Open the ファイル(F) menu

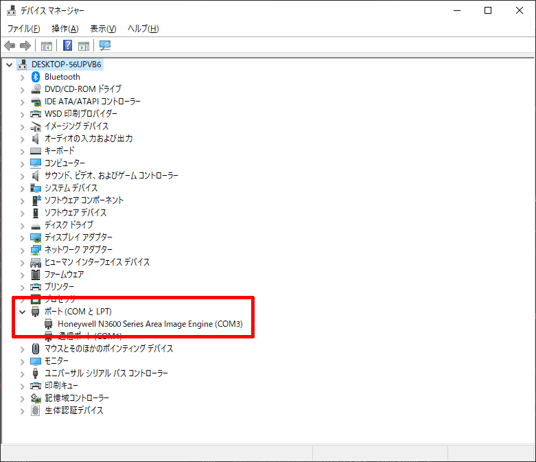click(23, 29)
